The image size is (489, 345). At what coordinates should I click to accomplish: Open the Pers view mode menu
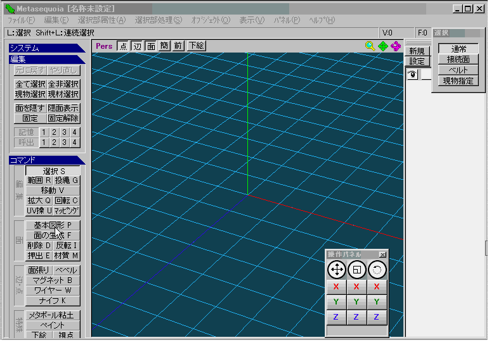coord(104,46)
